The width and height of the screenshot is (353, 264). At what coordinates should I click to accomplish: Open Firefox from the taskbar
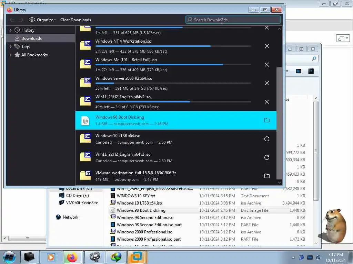tap(72, 257)
